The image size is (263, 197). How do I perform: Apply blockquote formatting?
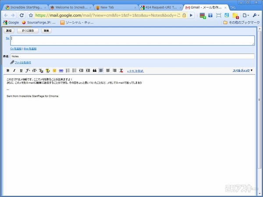click(x=95, y=70)
